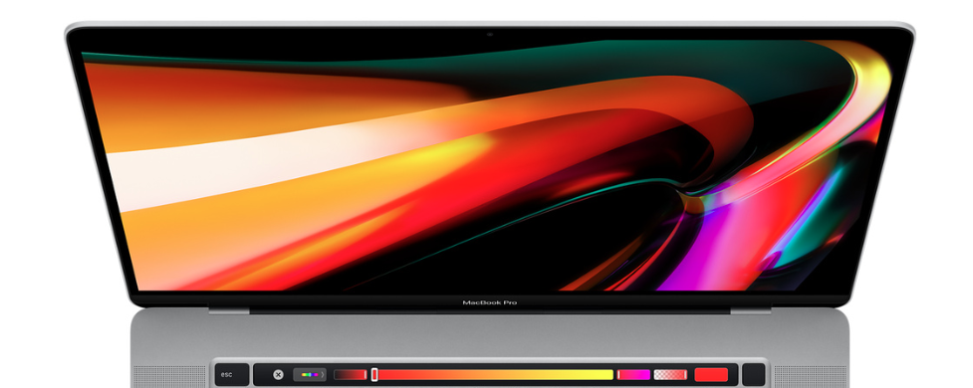Select the dark-to-red brightness gradient strip
973x388 pixels.
(351, 374)
